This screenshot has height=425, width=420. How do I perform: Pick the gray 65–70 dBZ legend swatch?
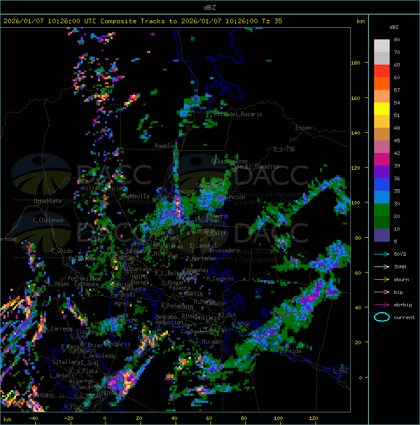382,58
